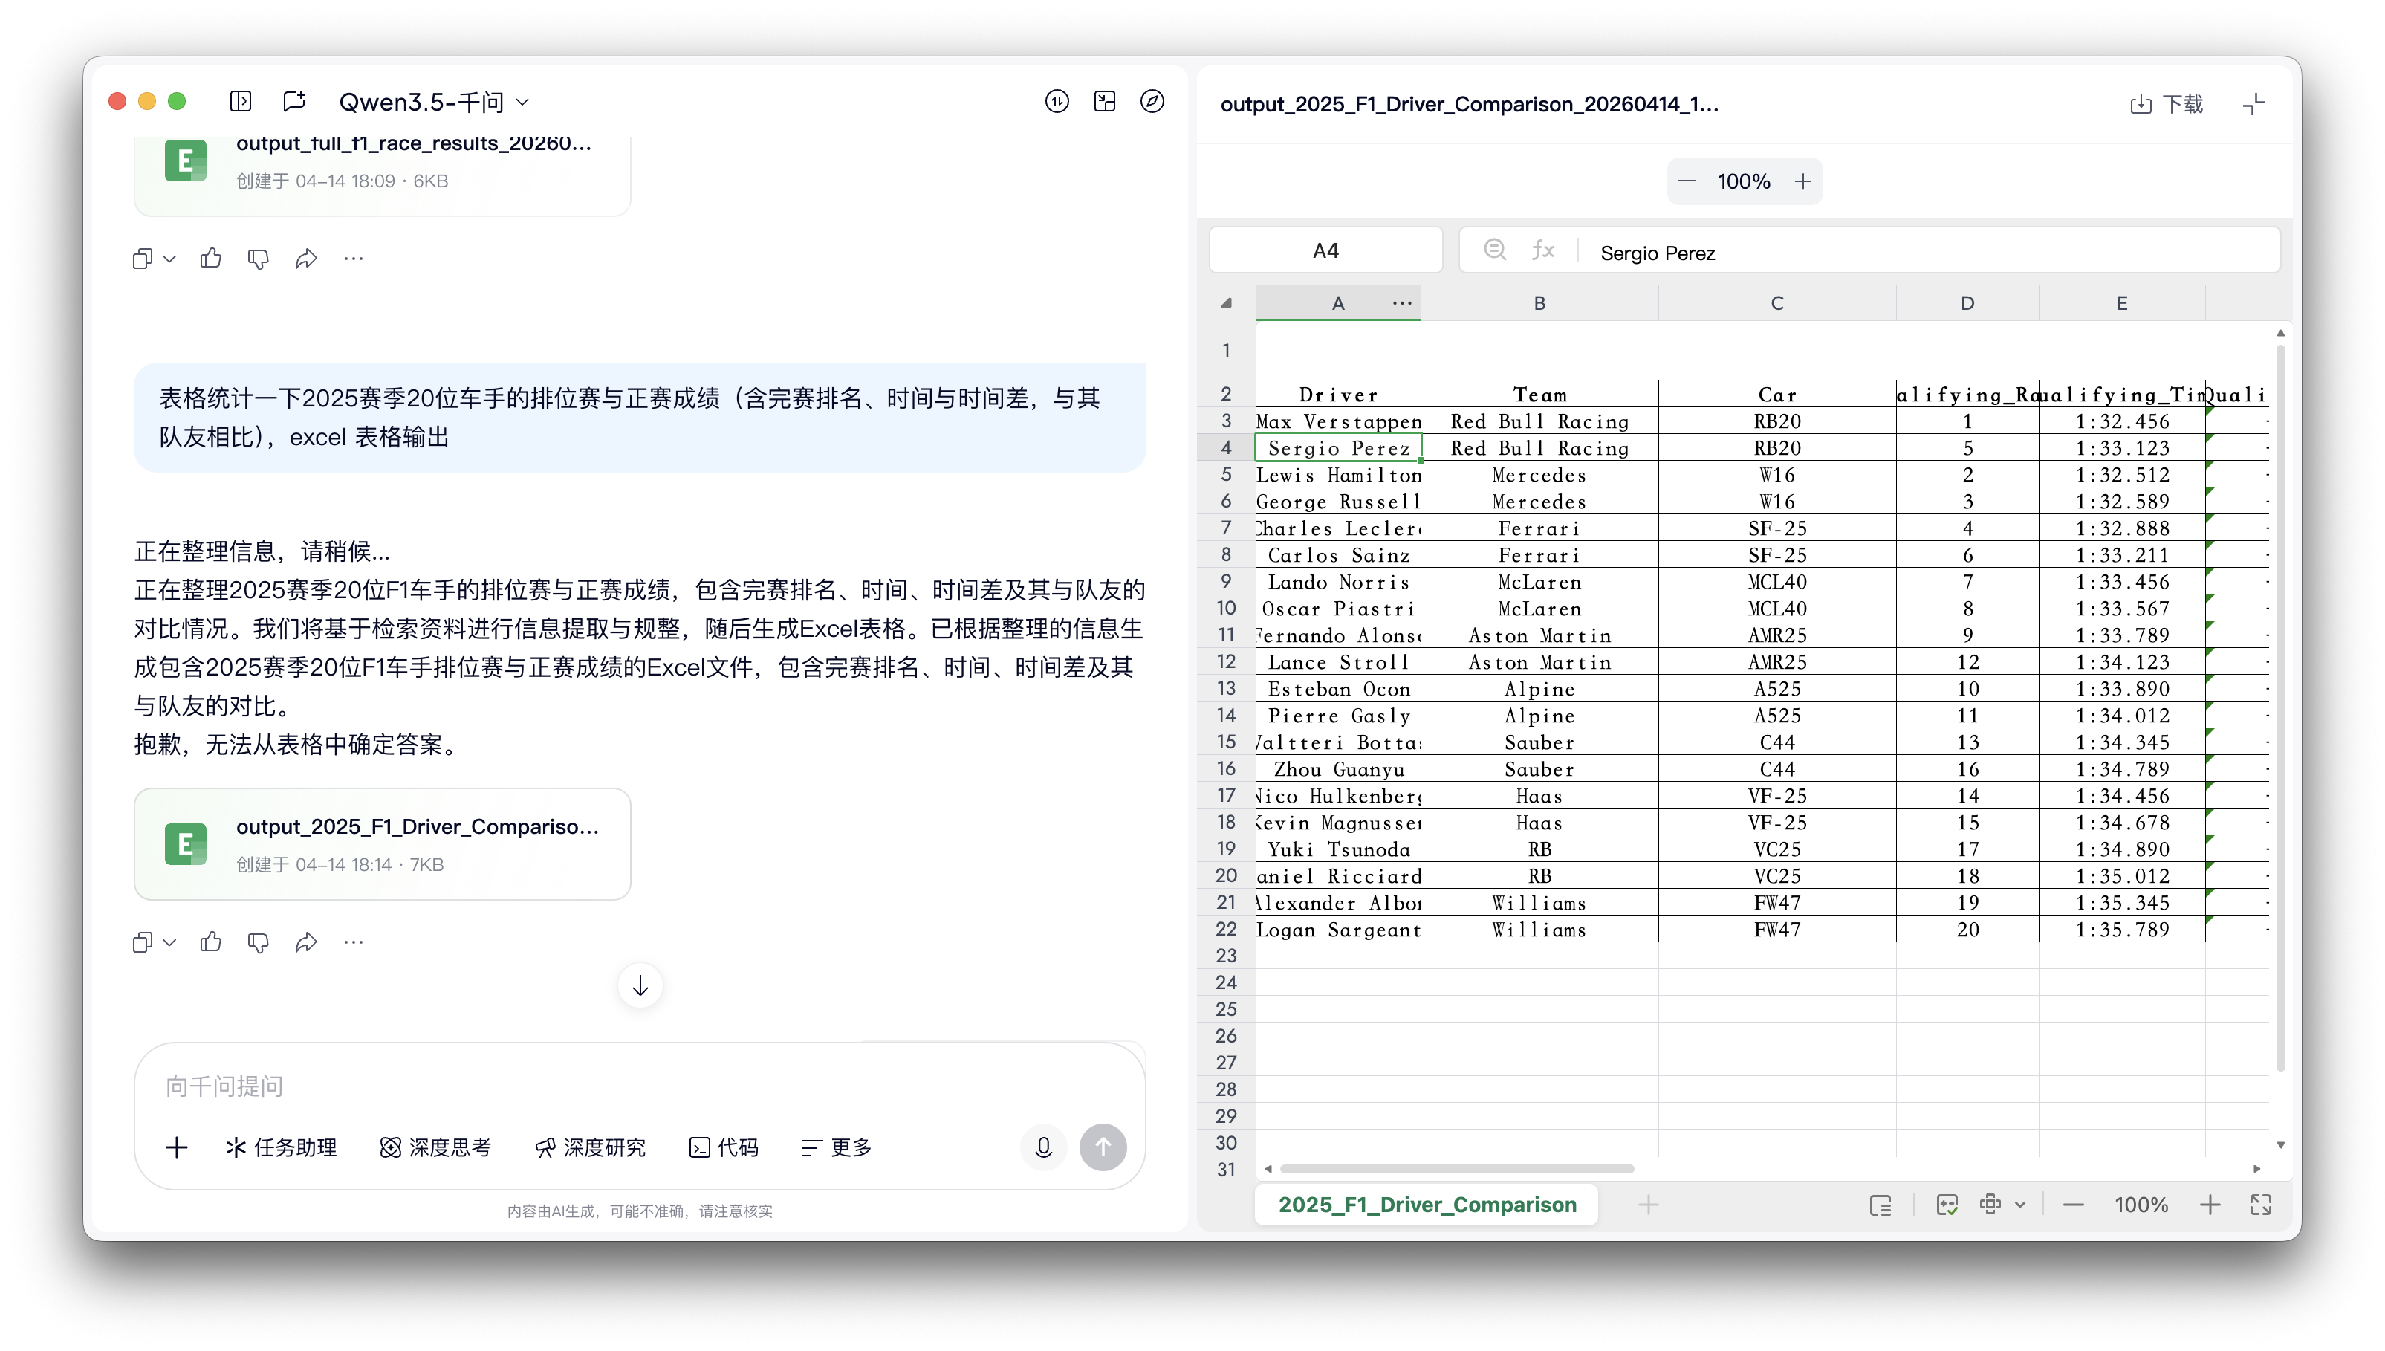
Task: Open the output_2025_F1_Driver_Comparison file card
Action: point(382,843)
